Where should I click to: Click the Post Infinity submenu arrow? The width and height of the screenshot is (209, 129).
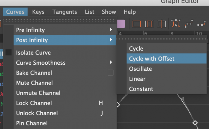tap(111, 40)
